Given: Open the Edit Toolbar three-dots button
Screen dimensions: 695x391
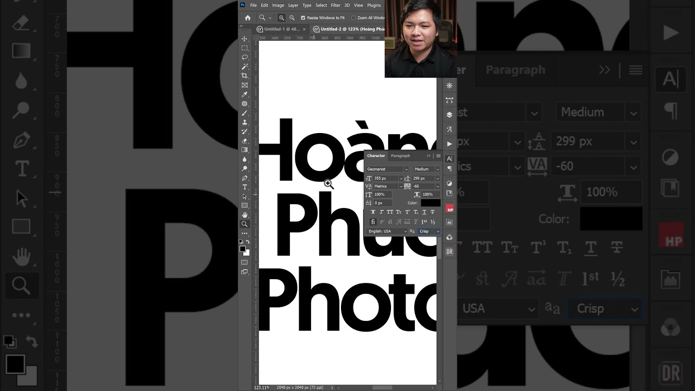Looking at the screenshot, I should [244, 234].
